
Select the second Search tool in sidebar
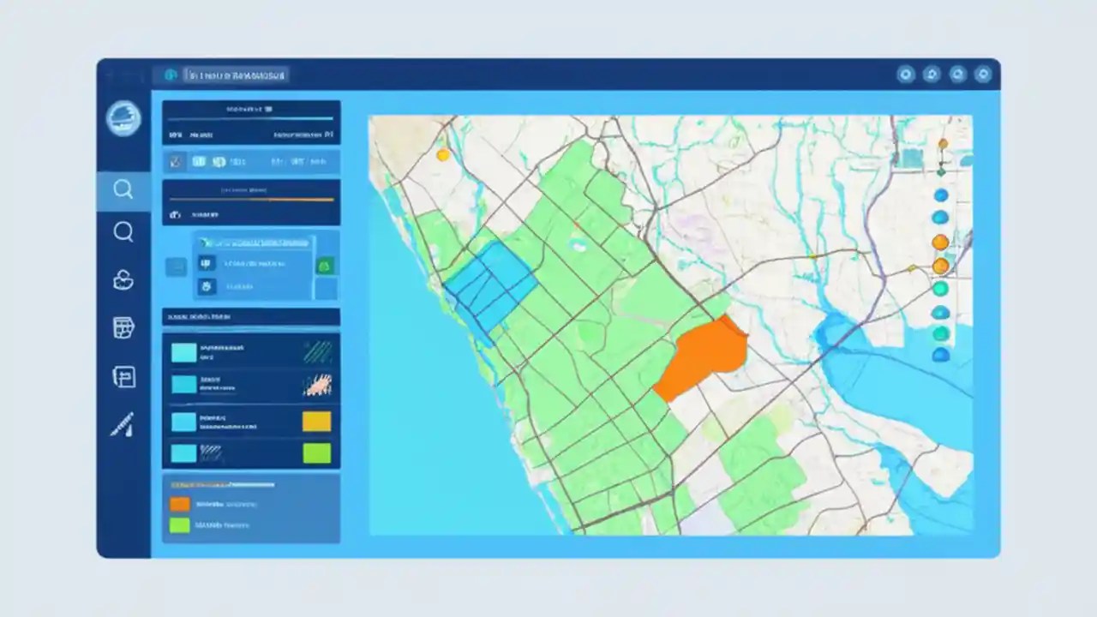pos(123,231)
